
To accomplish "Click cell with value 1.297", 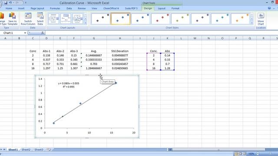I will (x=46, y=68).
